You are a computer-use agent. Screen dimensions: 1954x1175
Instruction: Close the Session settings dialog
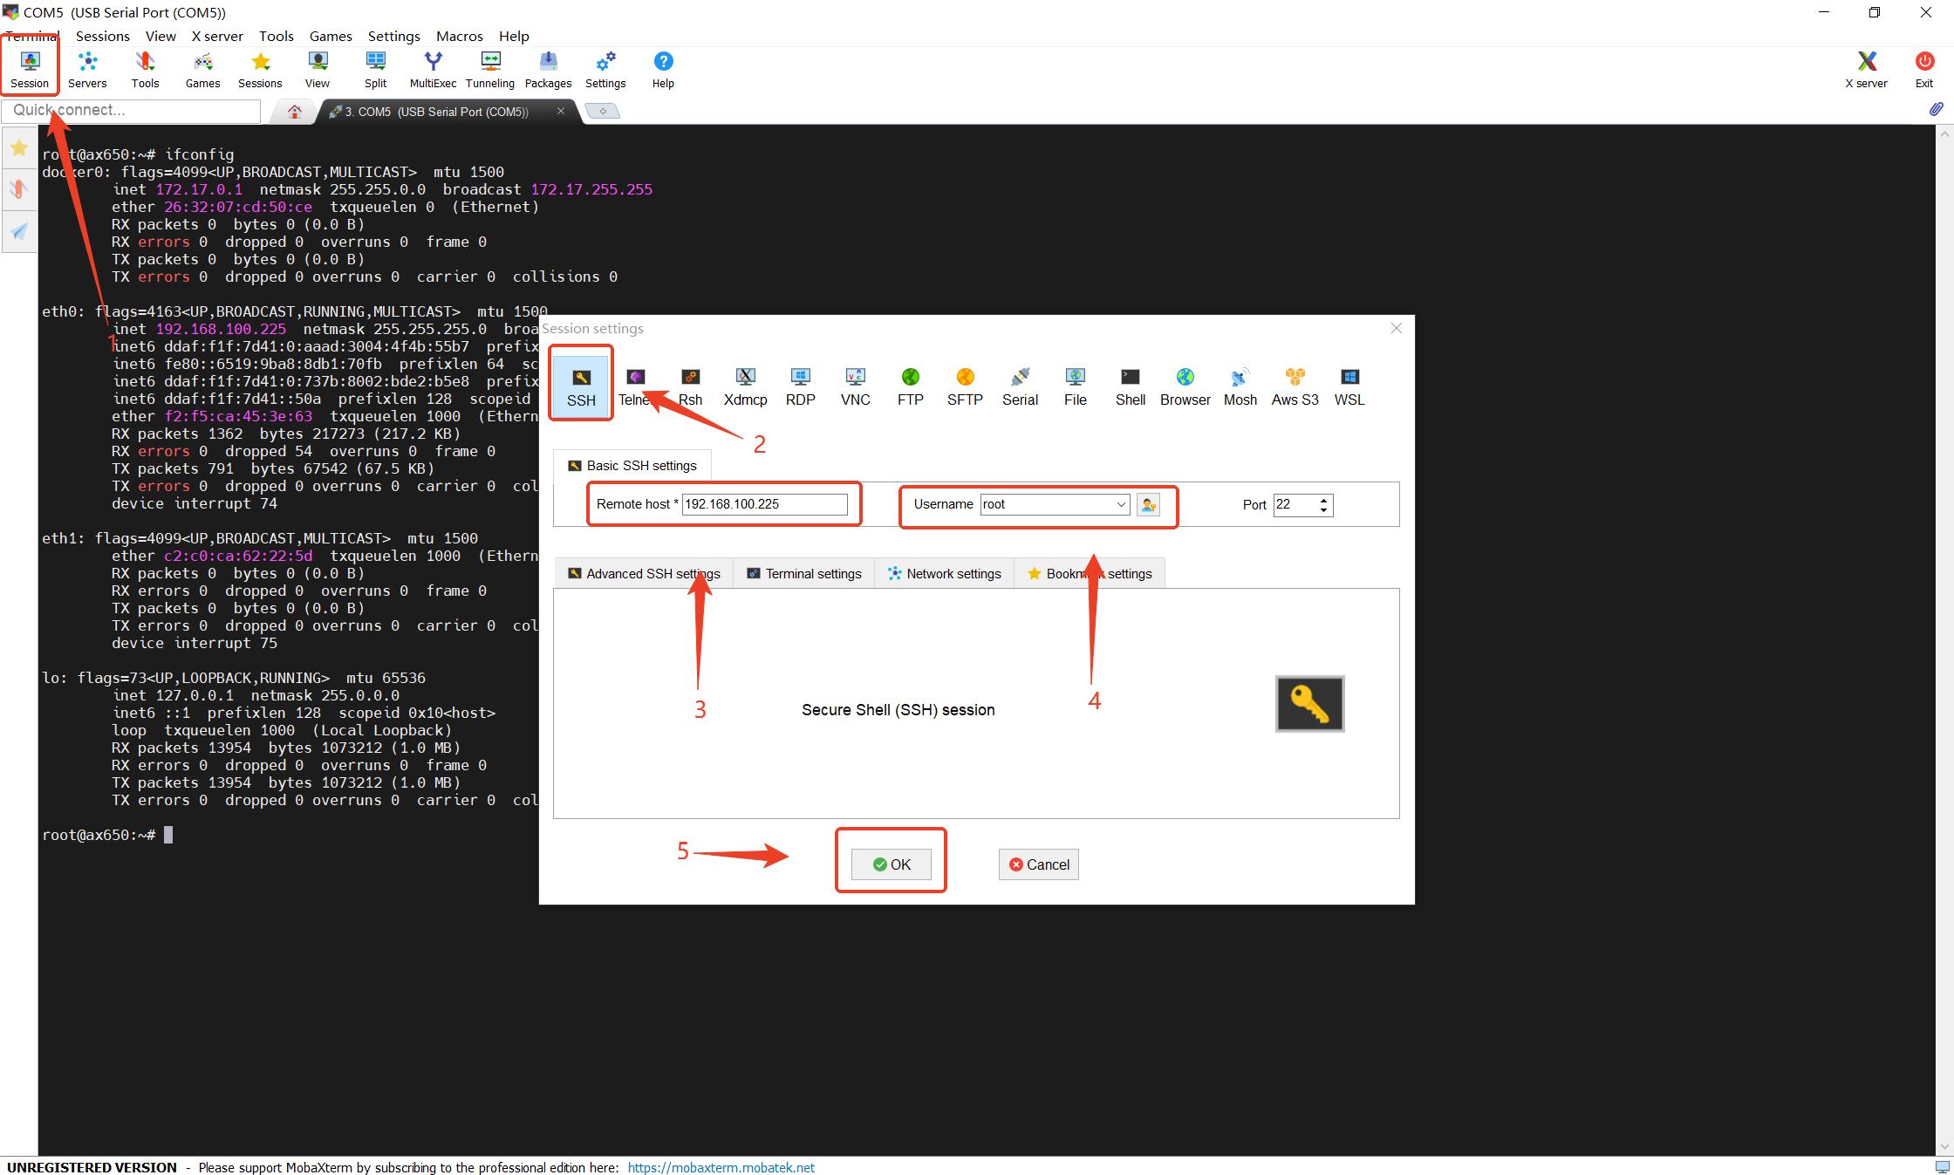[1396, 328]
